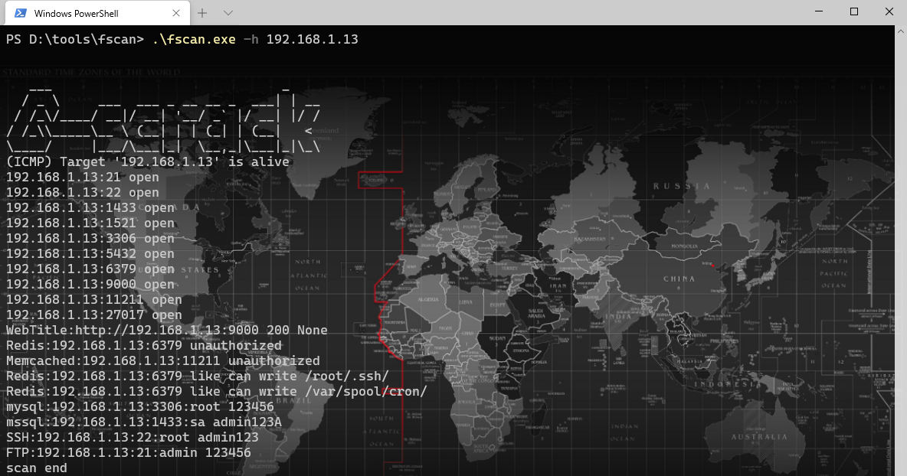Click the 'mysql:192.168.1.13:3306:root 123456' line
The image size is (907, 476).
tap(140, 406)
